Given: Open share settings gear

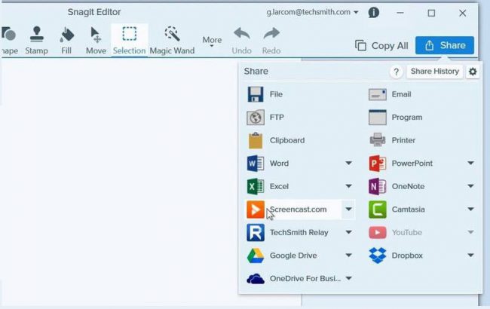Looking at the screenshot, I should 473,72.
